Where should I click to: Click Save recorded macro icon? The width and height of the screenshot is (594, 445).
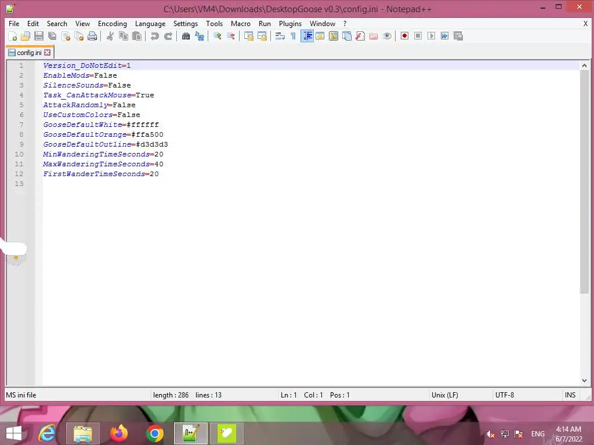[x=458, y=36]
